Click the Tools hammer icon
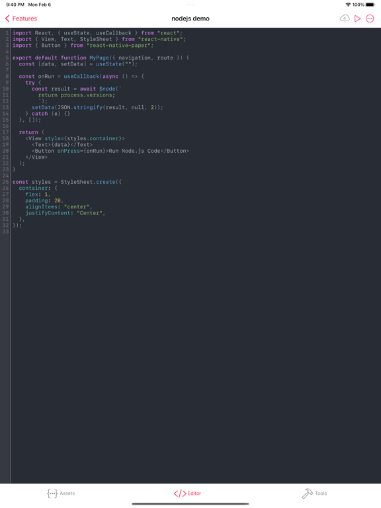 [x=307, y=493]
